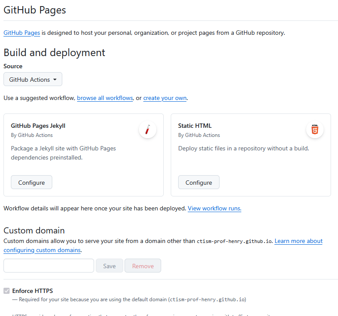Click the Jekyll test tube icon
338x316 pixels.
point(148,130)
